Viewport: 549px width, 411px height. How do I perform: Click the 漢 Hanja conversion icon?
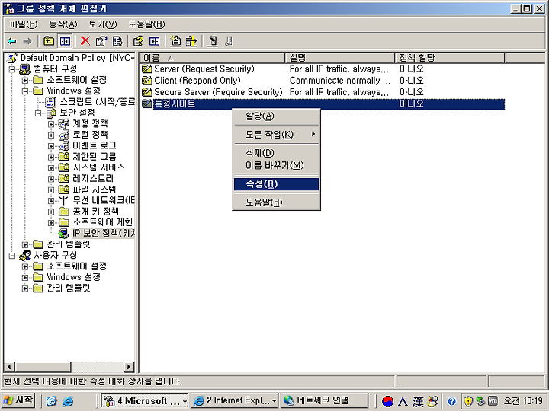point(417,401)
